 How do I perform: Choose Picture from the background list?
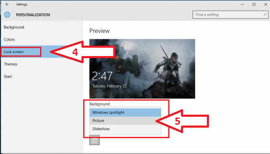125,121
